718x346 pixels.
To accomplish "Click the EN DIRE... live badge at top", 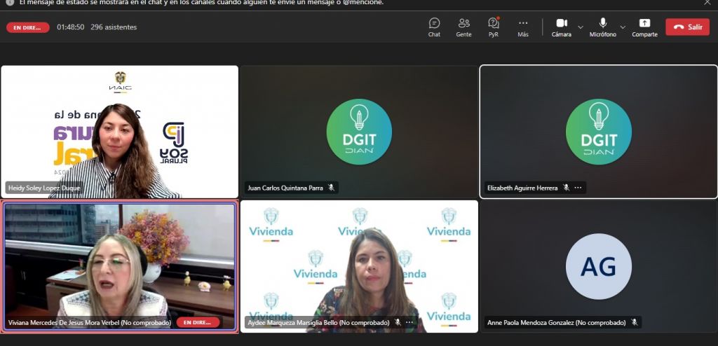I will coord(28,27).
